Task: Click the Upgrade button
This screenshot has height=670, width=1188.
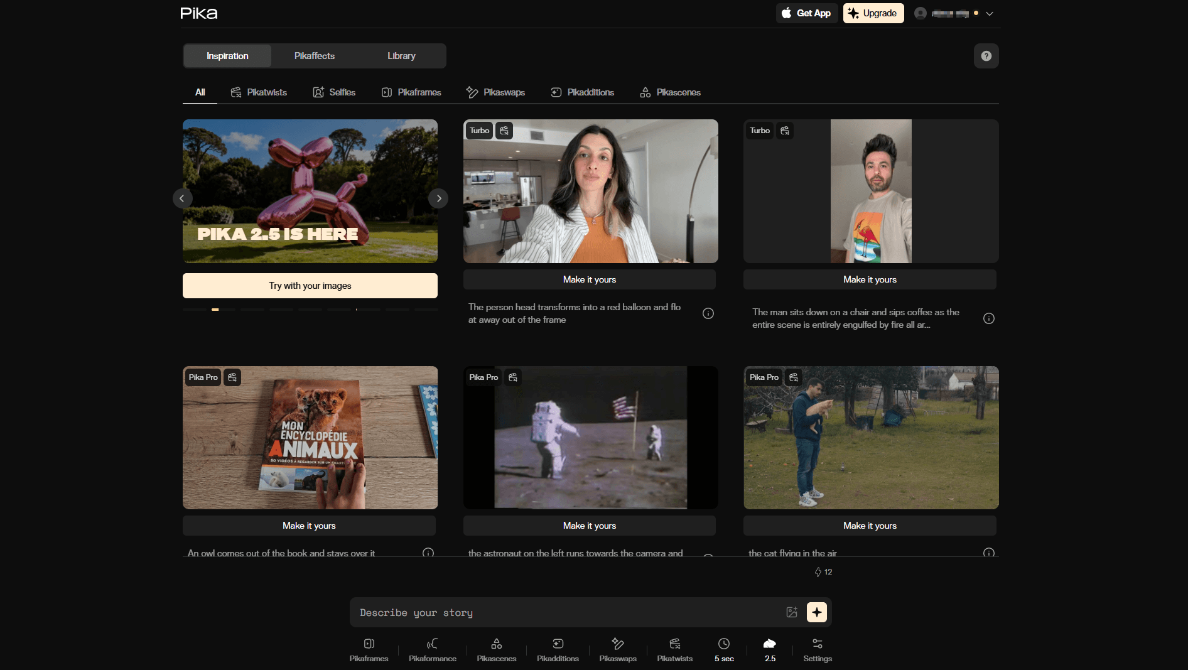Action: pyautogui.click(x=873, y=13)
